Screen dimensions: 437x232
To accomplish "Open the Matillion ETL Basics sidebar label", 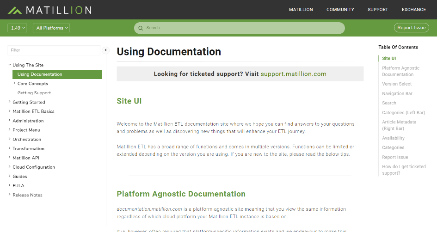I will point(33,111).
